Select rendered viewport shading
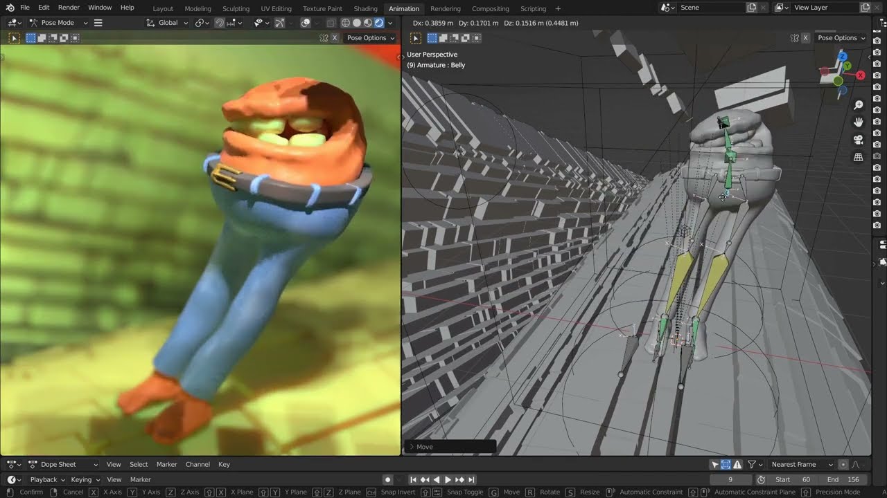This screenshot has width=887, height=498. 379,22
